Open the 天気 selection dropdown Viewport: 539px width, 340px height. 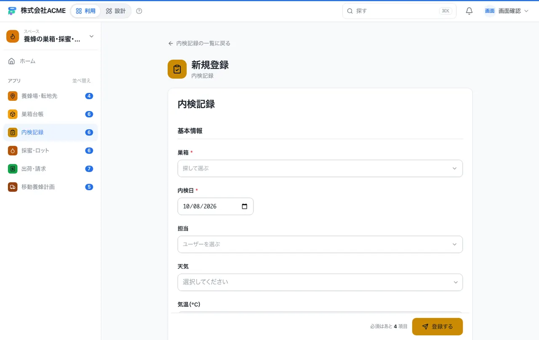tap(320, 282)
